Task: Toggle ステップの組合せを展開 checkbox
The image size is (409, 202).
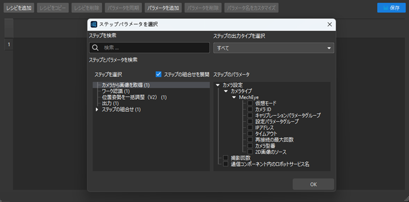Action: point(159,75)
